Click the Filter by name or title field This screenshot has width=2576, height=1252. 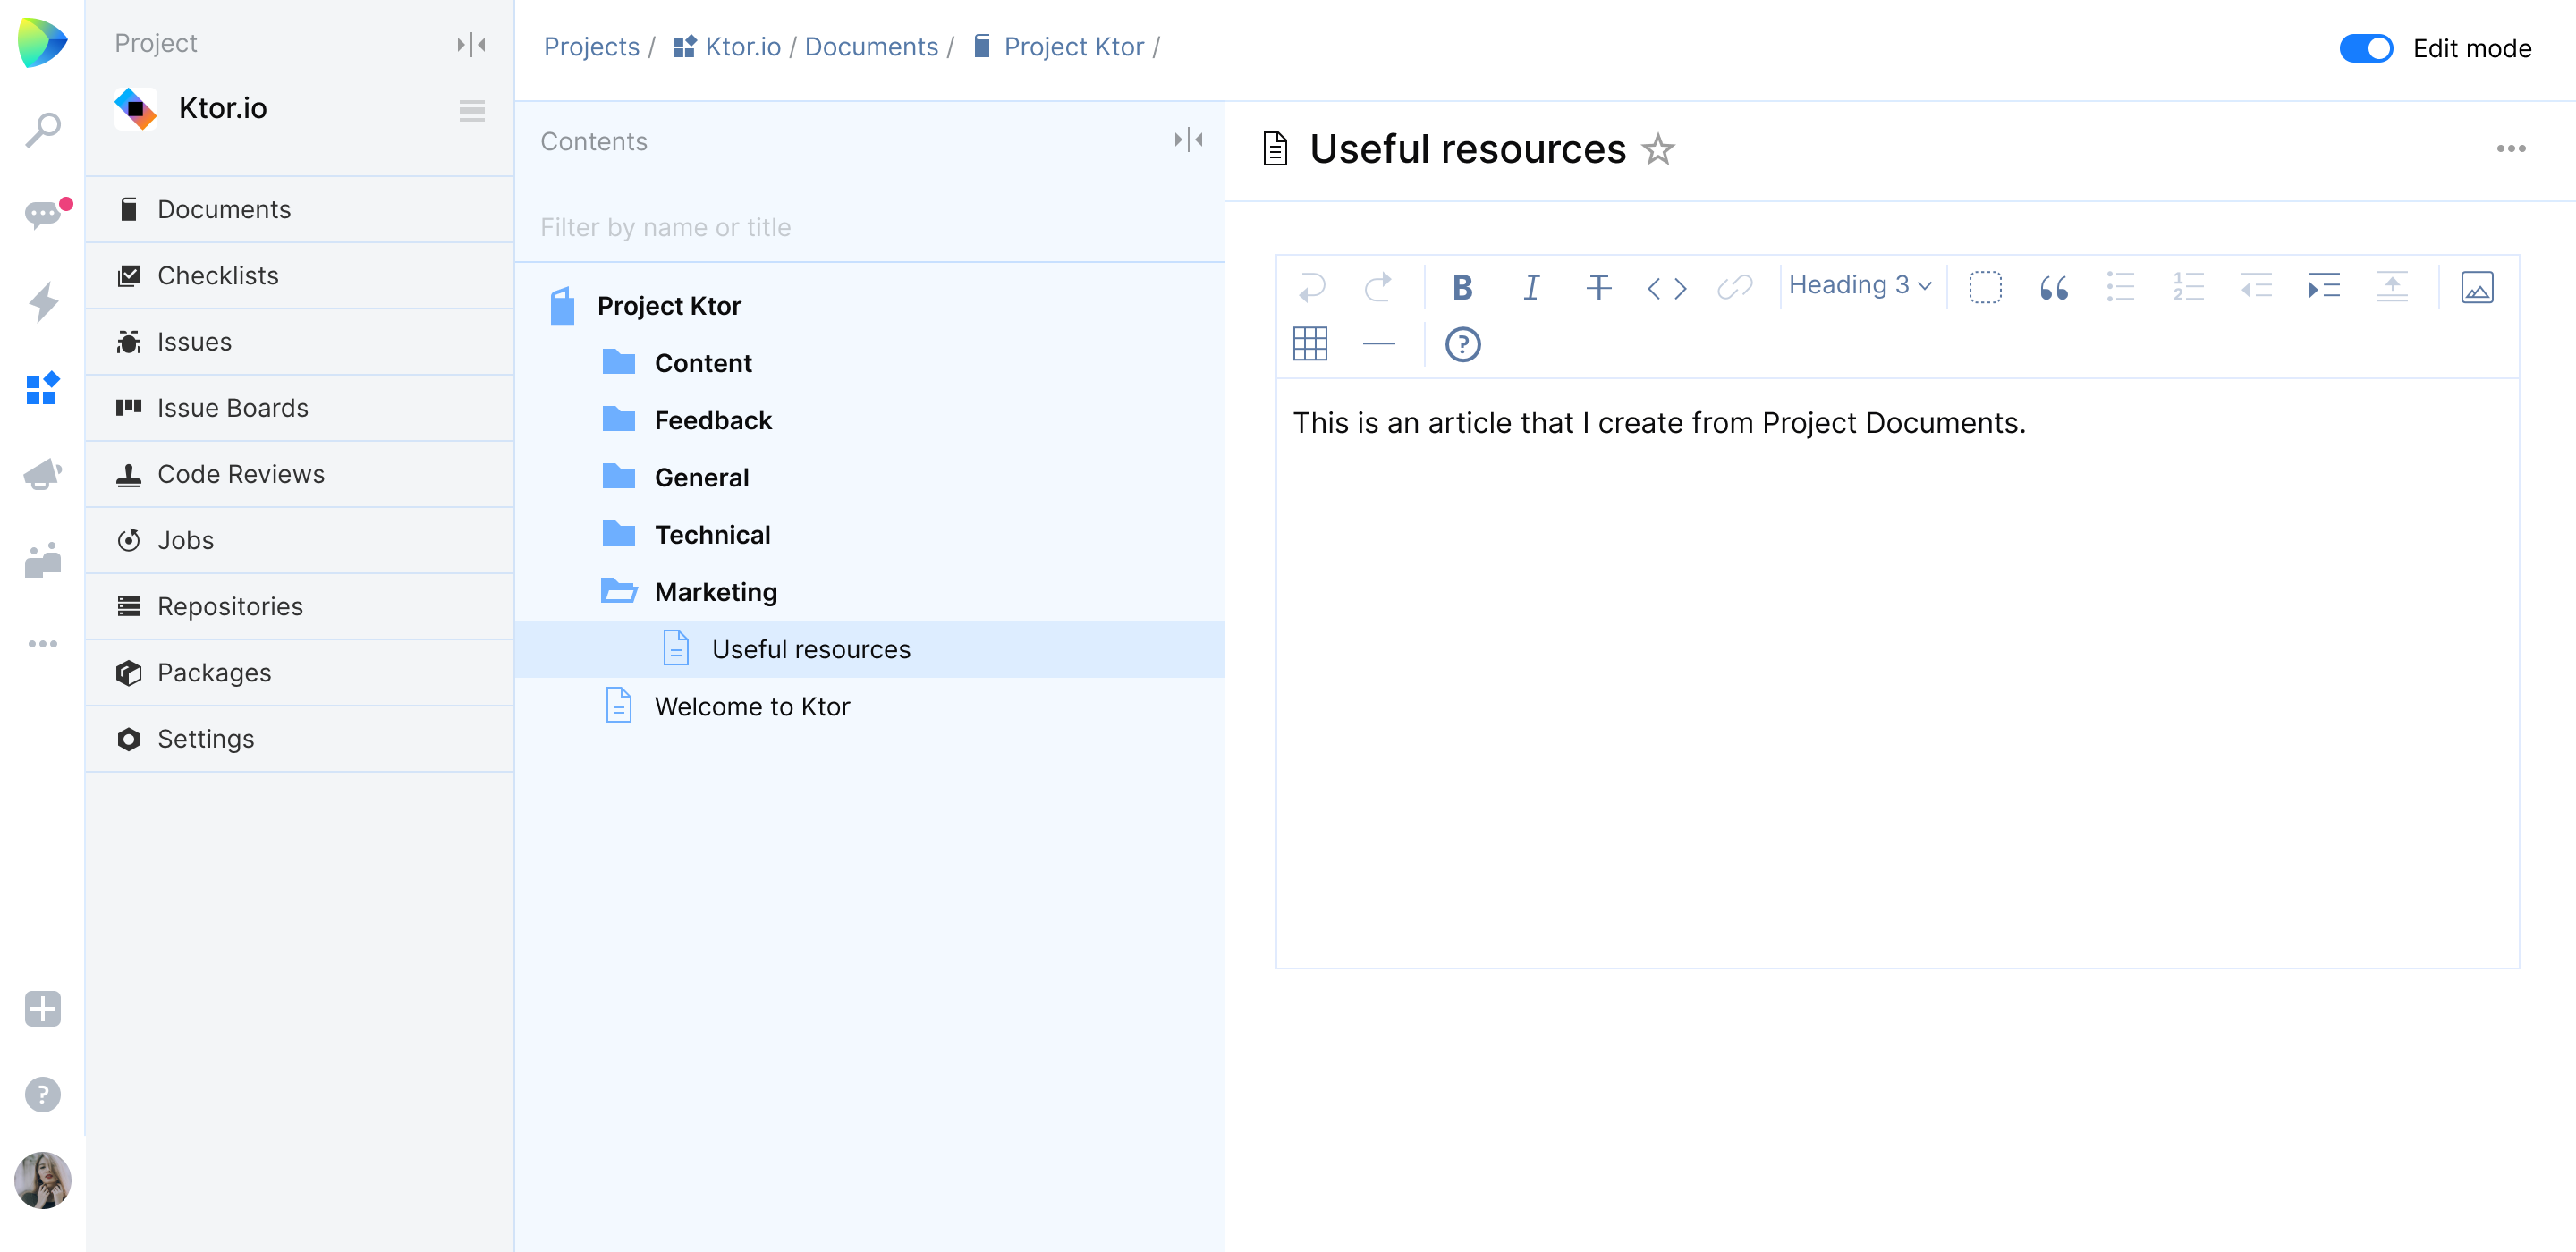pos(869,227)
